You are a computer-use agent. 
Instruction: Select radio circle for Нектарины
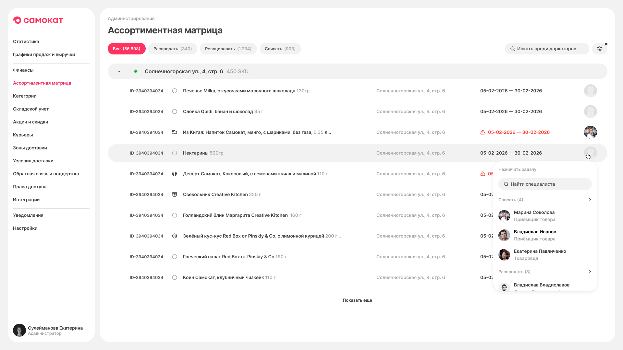[x=175, y=153]
